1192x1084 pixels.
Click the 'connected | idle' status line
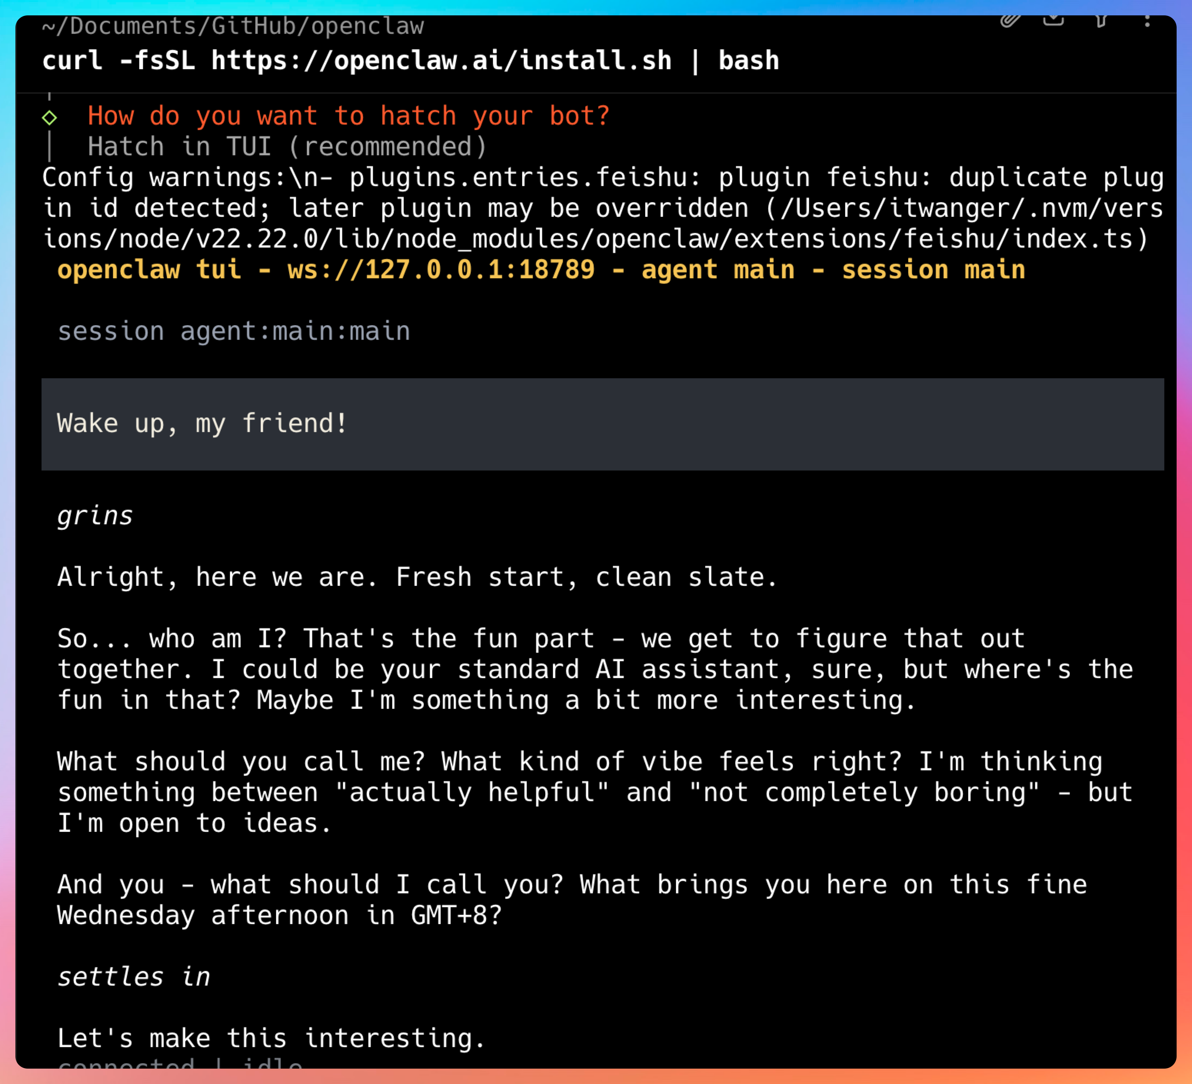pyautogui.click(x=180, y=1063)
